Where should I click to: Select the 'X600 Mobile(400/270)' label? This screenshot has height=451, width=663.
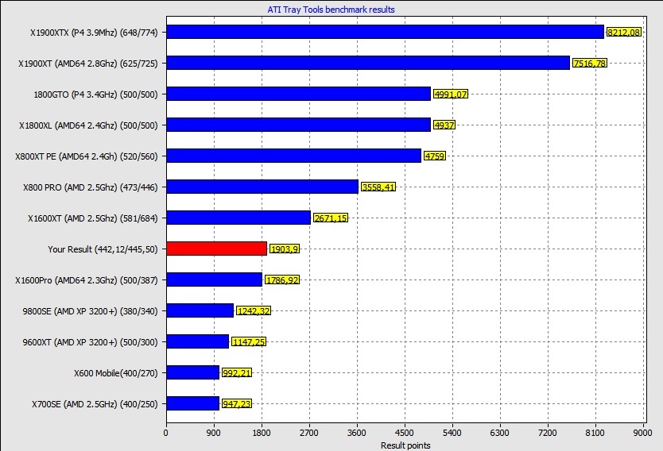point(116,373)
